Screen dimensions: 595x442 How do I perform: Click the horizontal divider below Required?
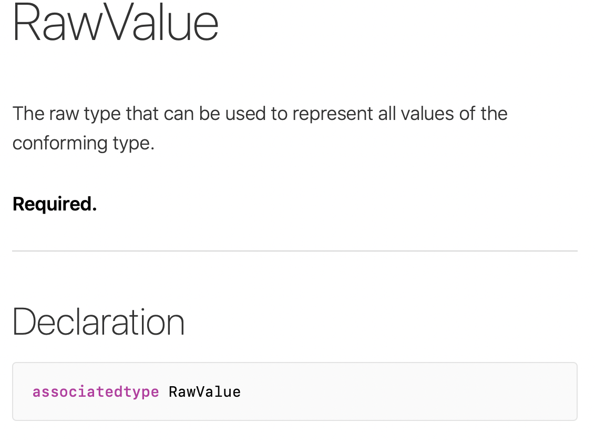click(x=295, y=251)
